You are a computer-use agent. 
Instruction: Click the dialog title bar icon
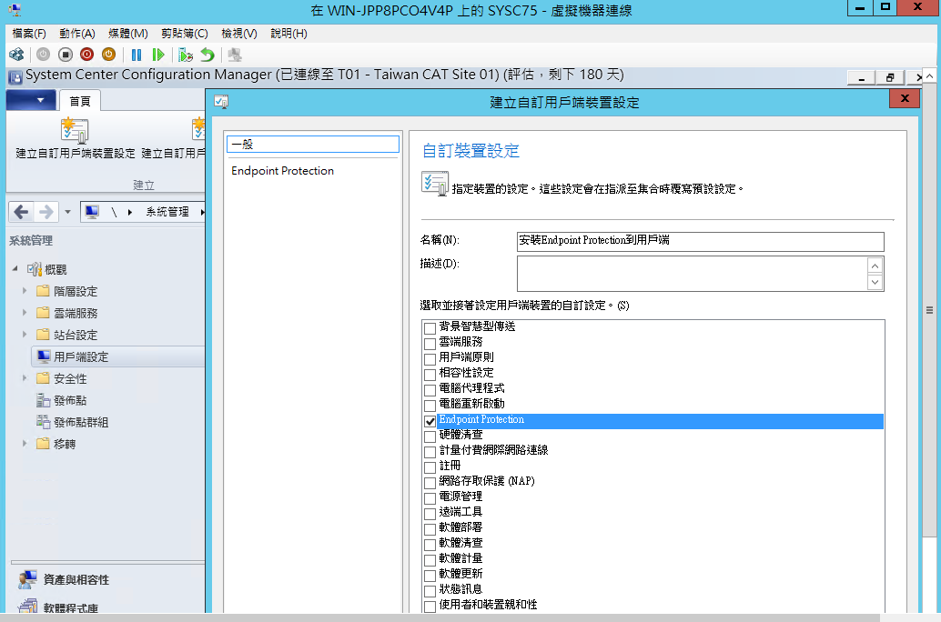click(221, 102)
